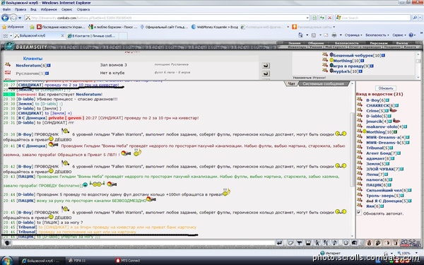Click info icon next to ПАЦИК[6] in player list
This screenshot has width=424, height=265.
click(x=389, y=185)
